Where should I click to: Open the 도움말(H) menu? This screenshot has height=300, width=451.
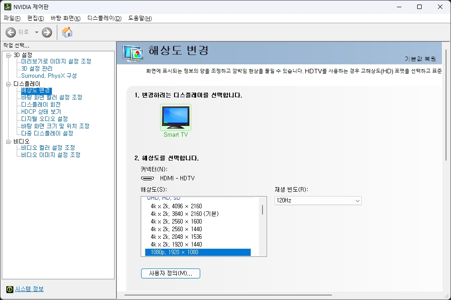(x=140, y=18)
